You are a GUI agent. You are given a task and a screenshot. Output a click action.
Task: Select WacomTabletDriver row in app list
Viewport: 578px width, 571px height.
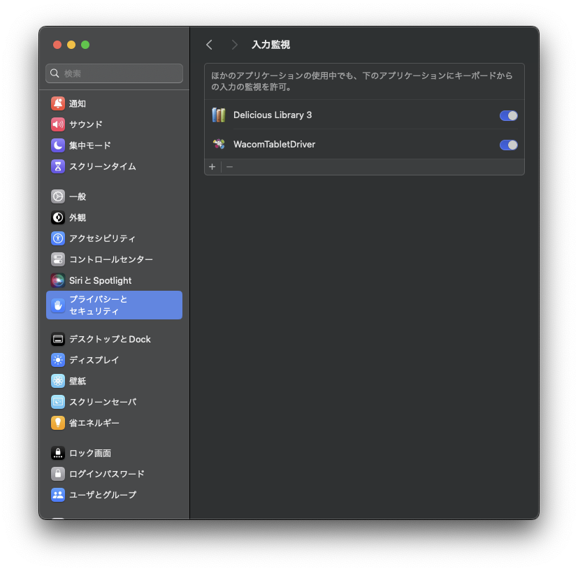(x=364, y=145)
